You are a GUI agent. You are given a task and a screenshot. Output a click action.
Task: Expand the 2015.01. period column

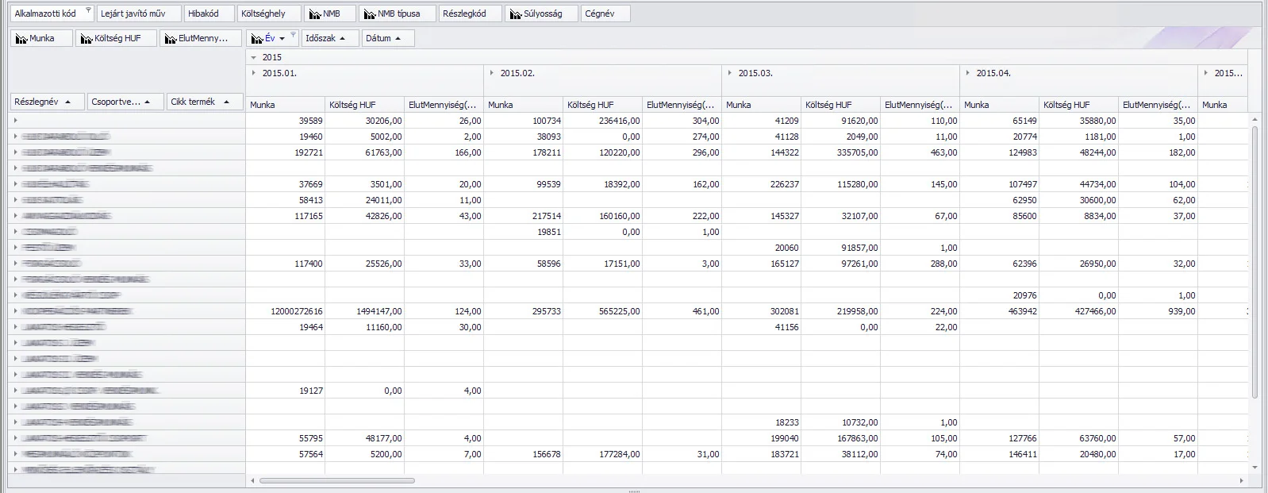click(254, 73)
